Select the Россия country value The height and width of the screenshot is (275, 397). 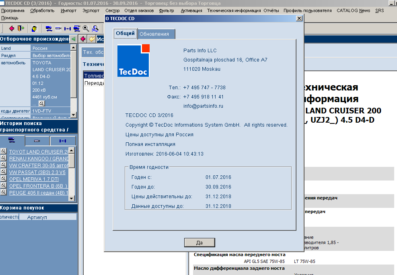51,48
